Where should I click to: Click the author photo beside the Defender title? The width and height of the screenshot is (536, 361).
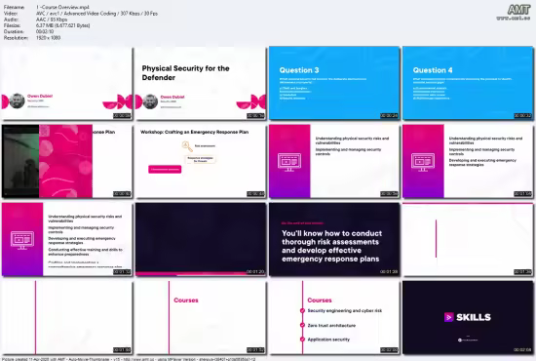pyautogui.click(x=150, y=101)
